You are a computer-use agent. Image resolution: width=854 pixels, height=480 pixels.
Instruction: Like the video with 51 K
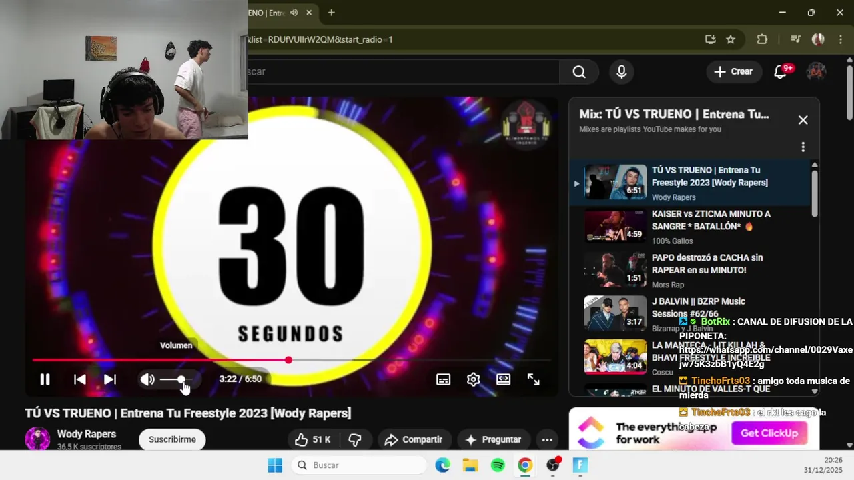314,439
